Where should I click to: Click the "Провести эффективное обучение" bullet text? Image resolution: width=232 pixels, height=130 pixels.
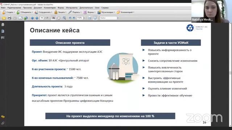(170, 95)
